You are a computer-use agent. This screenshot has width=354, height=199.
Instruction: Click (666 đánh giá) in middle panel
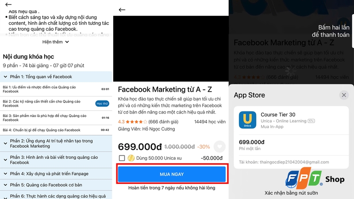coord(163,122)
